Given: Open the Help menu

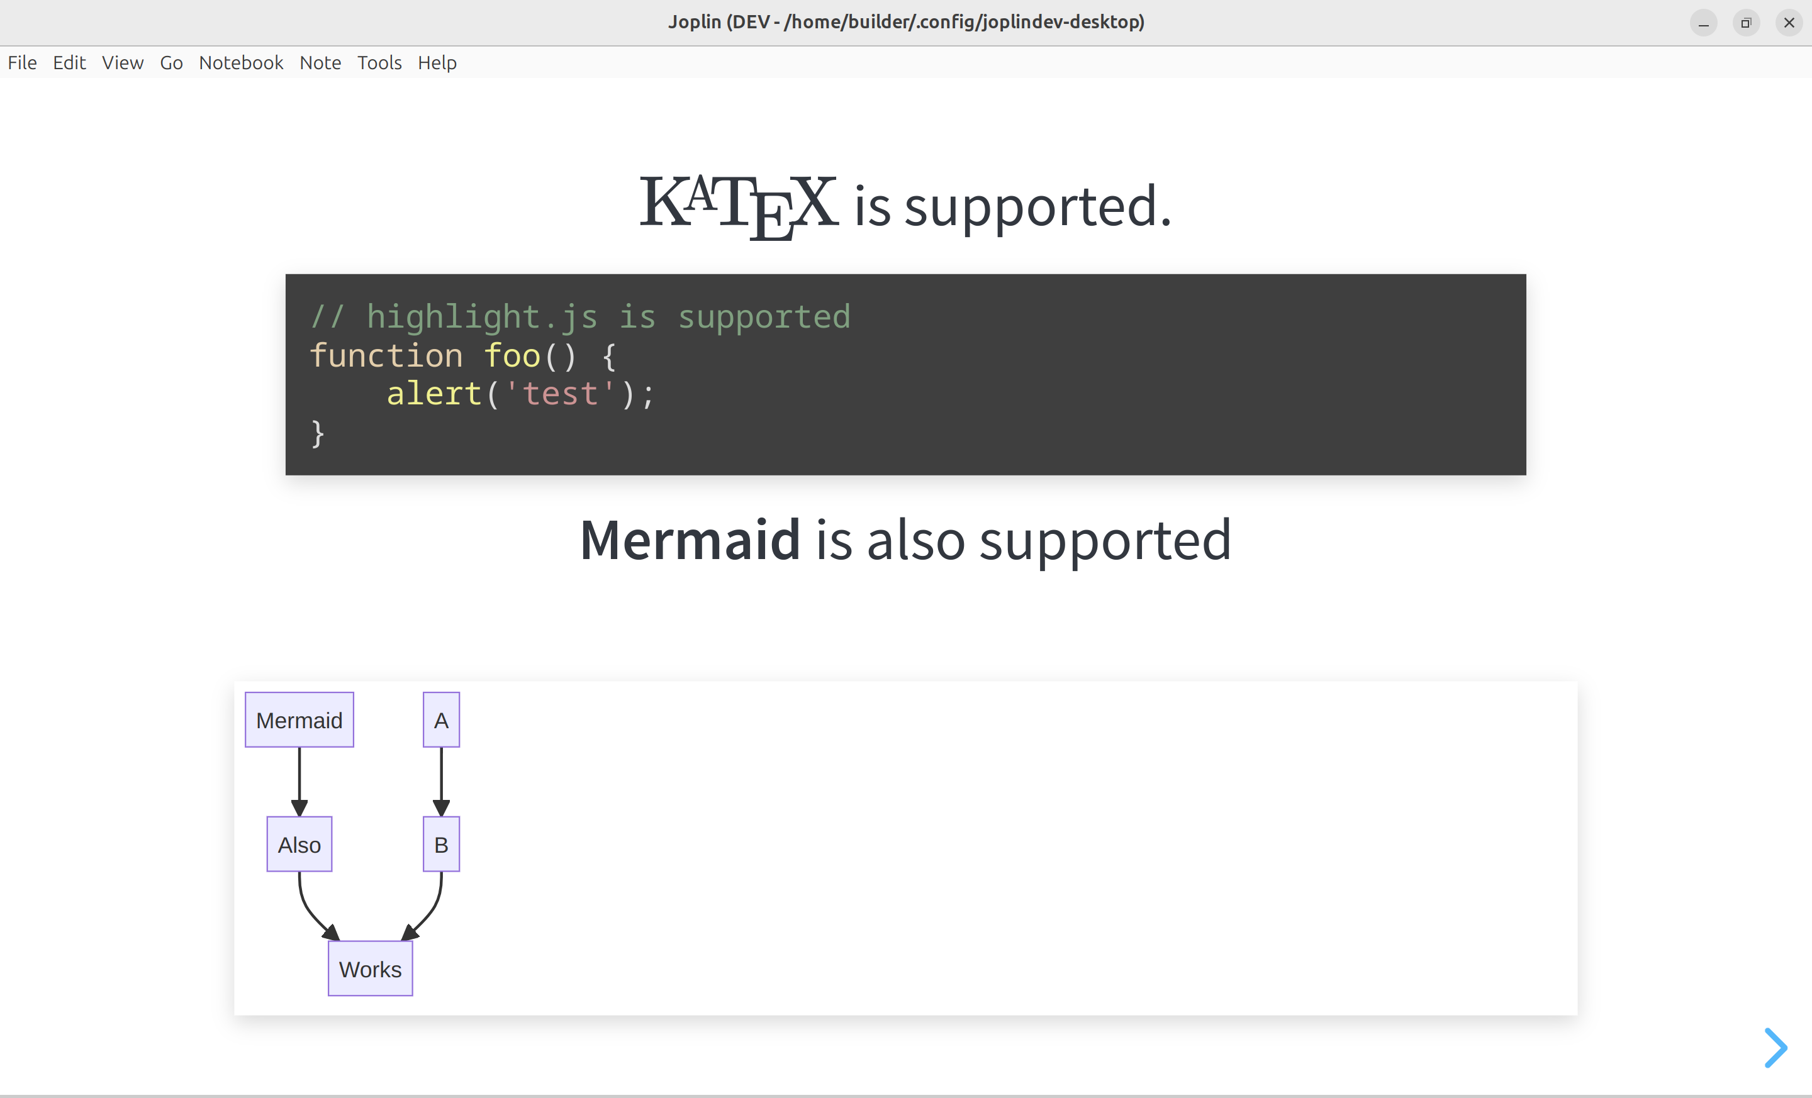Looking at the screenshot, I should 437,62.
